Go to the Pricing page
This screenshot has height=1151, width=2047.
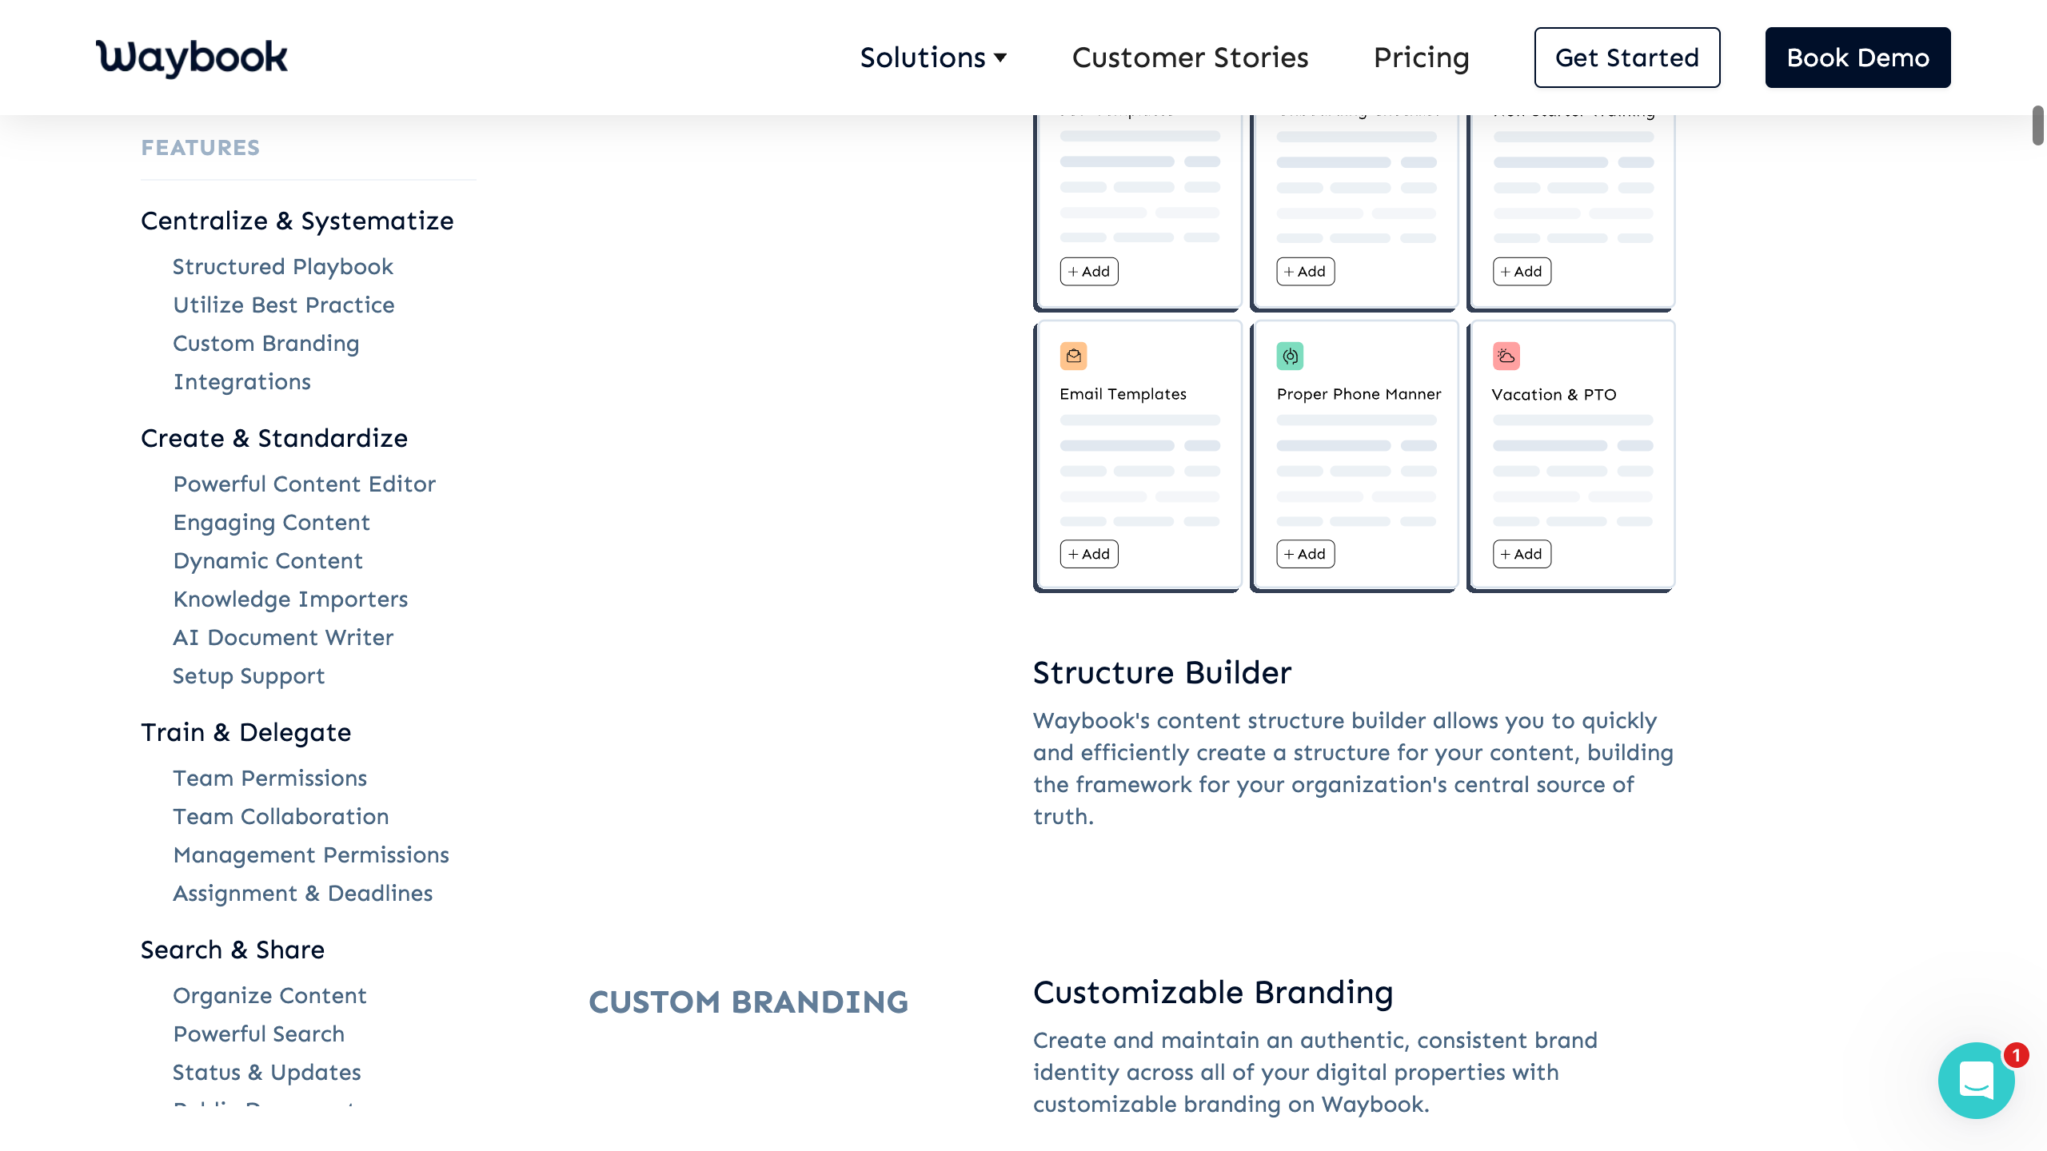coord(1421,58)
